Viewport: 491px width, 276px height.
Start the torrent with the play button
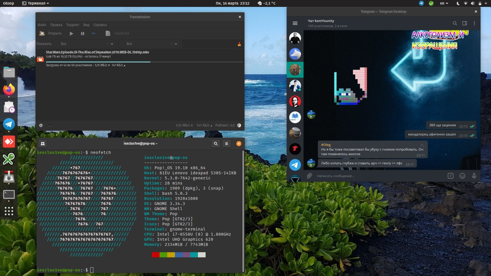pyautogui.click(x=71, y=33)
